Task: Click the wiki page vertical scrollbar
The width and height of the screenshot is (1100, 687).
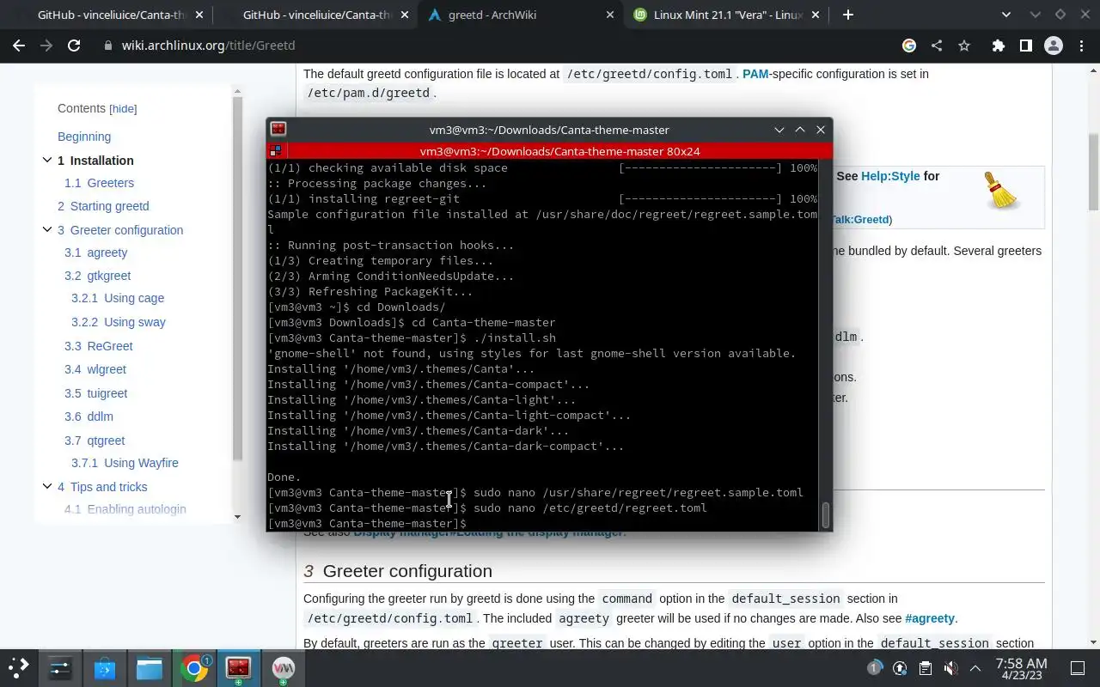Action: [1094, 172]
